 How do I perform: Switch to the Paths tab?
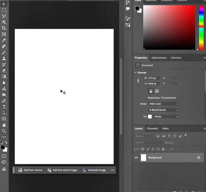pos(165,129)
